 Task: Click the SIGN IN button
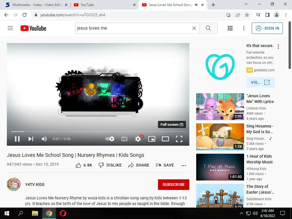coord(267,28)
